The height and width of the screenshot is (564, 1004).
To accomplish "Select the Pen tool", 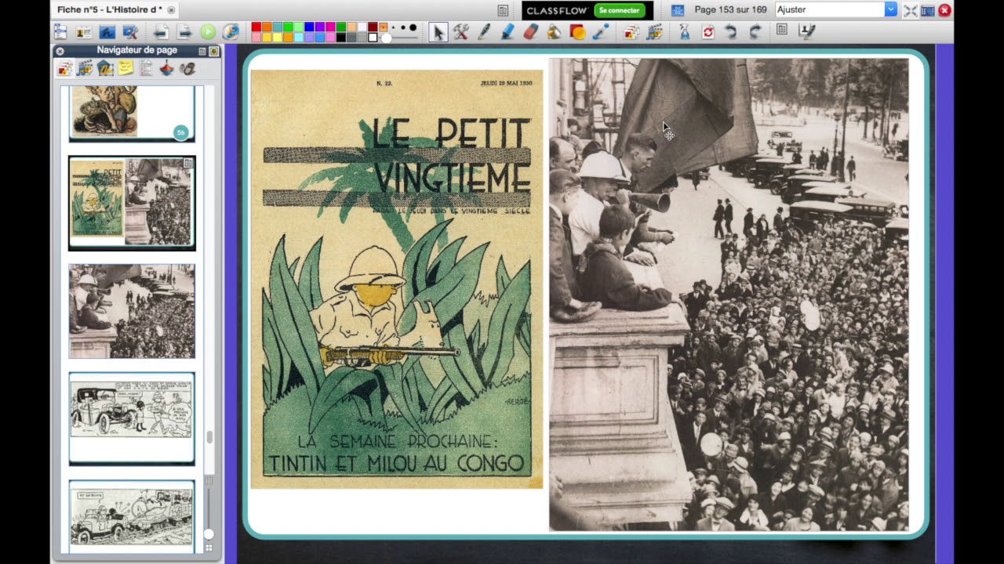I will tap(484, 32).
